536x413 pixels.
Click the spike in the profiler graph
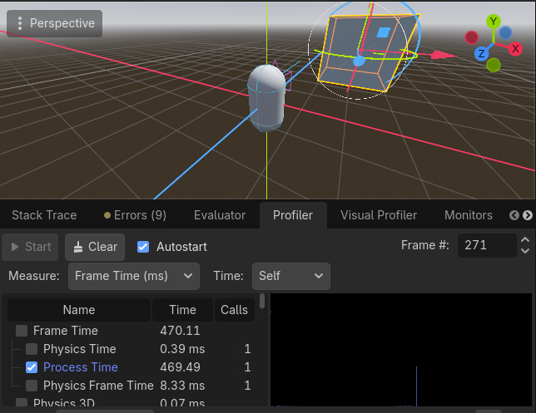(416, 386)
